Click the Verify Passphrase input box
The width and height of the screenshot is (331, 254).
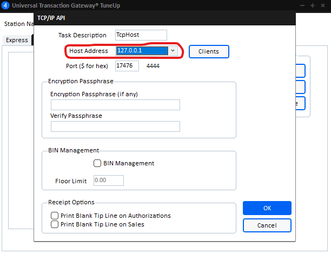[115, 126]
